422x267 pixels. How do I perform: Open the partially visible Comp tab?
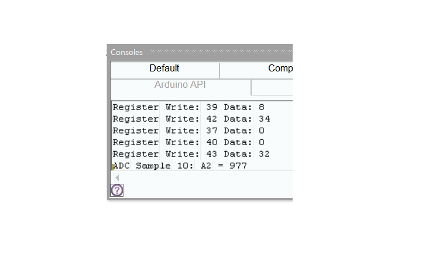[x=280, y=69]
